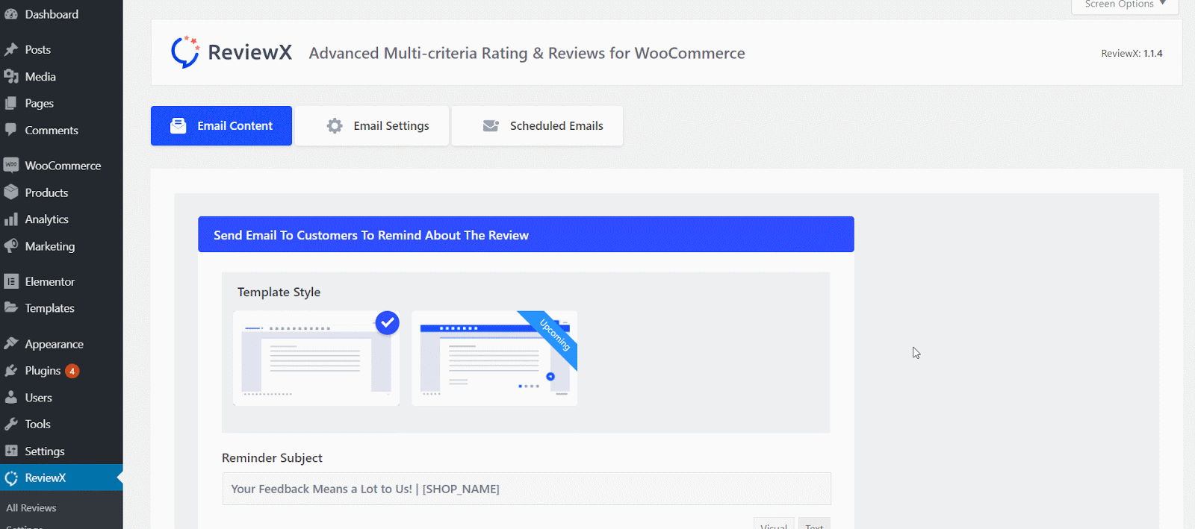Viewport: 1195px width, 529px height.
Task: Click the Reminder Subject input field
Action: 527,489
